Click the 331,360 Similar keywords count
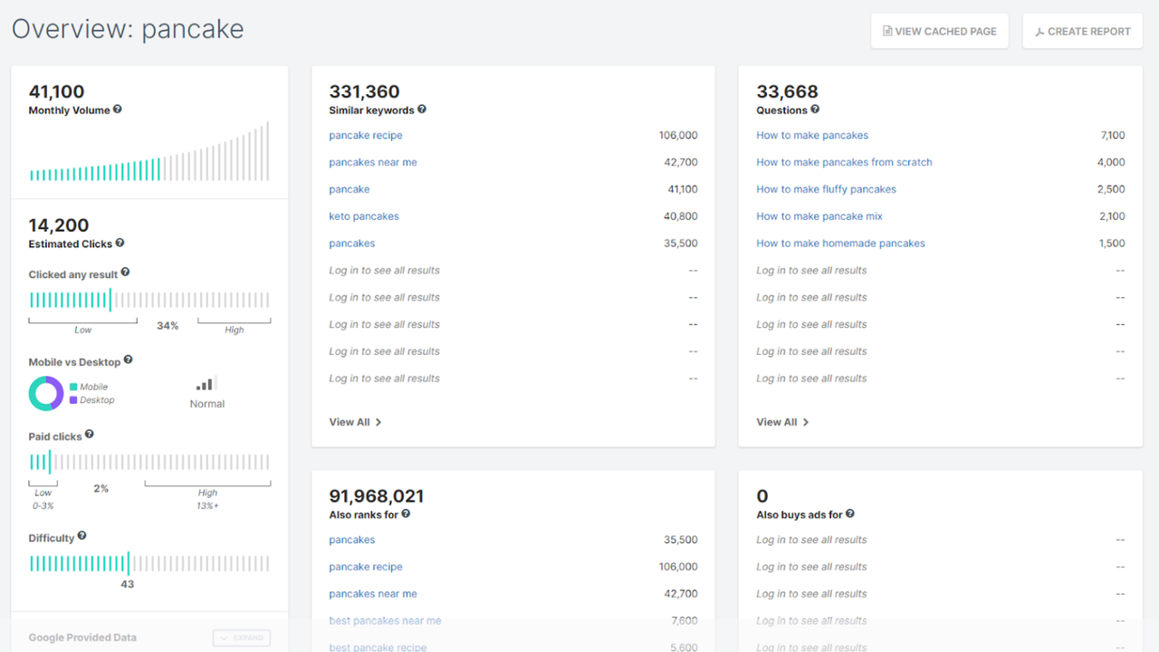Screen dimensions: 1159x652 (x=364, y=91)
